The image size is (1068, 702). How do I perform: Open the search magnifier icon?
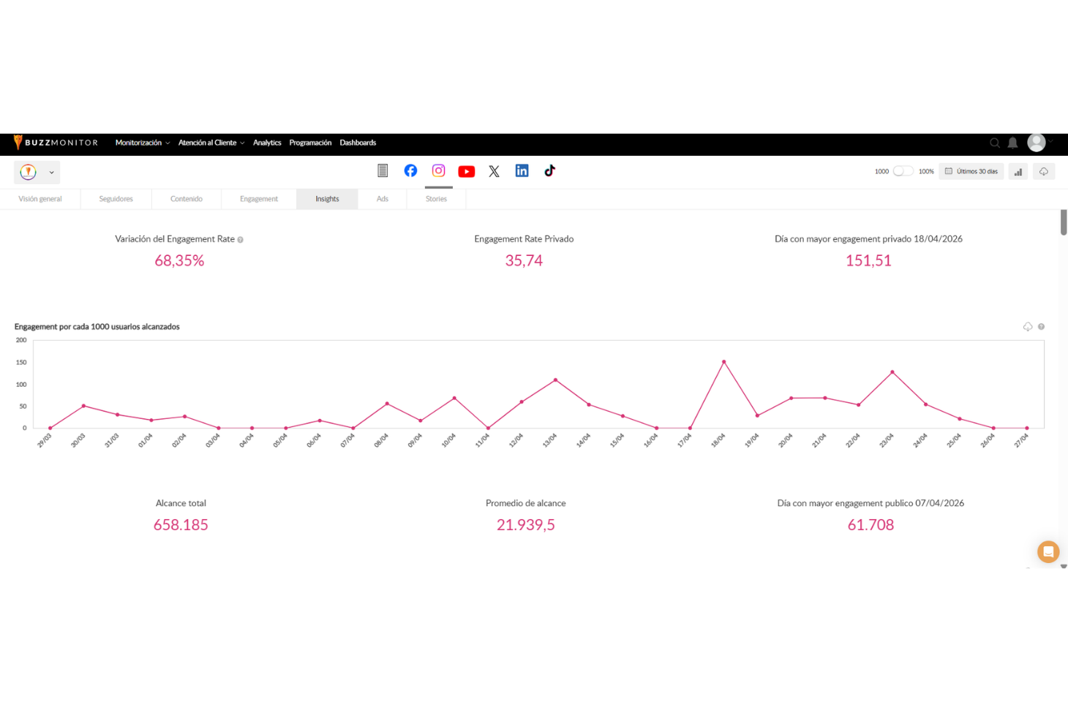994,143
